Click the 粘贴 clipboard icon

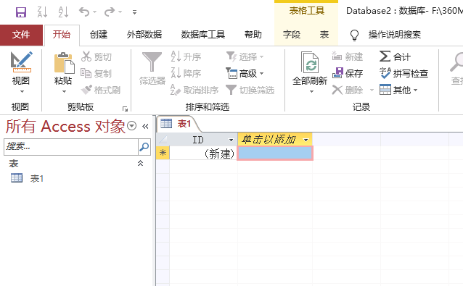point(64,63)
